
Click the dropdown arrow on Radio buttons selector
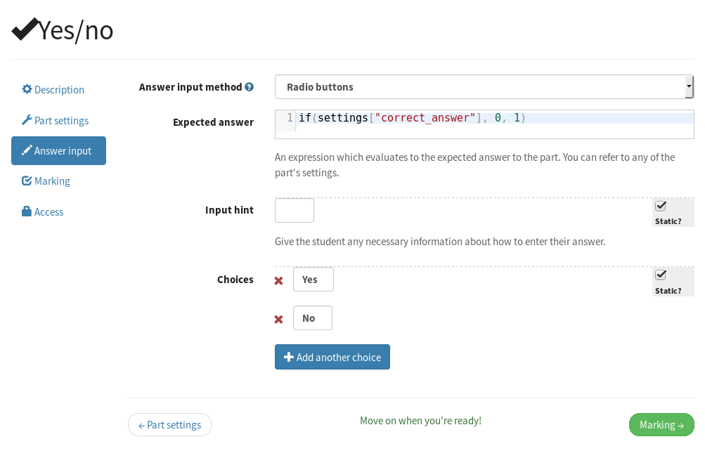click(x=688, y=87)
